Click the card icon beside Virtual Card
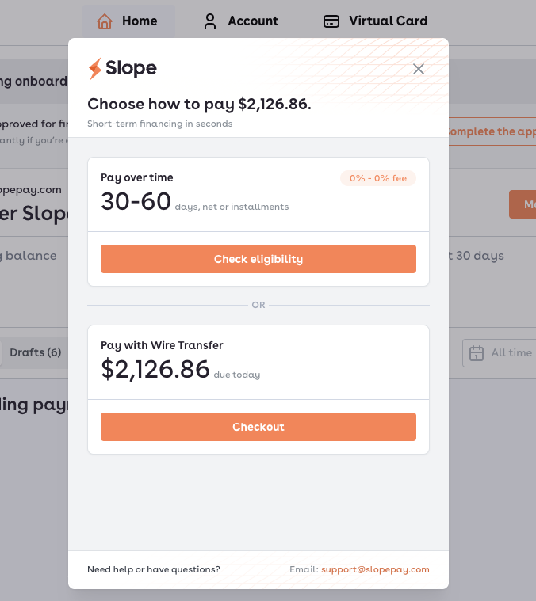This screenshot has height=601, width=536. [332, 21]
